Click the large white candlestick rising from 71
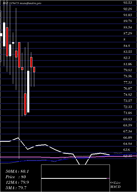 pyautogui.click(x=28, y=91)
